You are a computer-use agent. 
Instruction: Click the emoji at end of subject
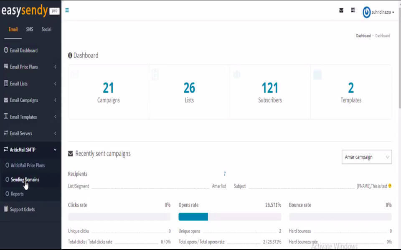[x=390, y=186]
